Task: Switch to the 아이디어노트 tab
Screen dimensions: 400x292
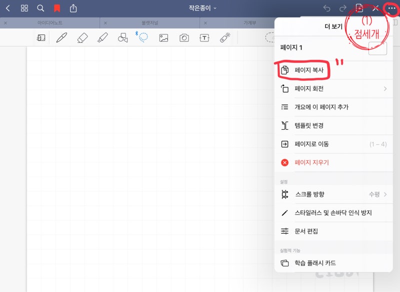Action: point(49,22)
